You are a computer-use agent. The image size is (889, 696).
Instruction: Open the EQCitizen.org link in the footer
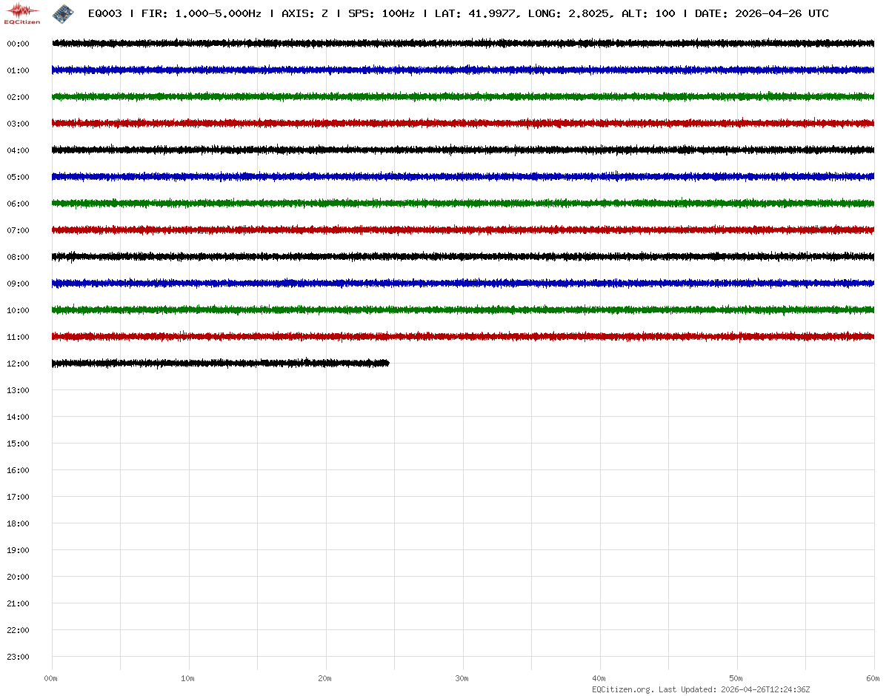(622, 689)
